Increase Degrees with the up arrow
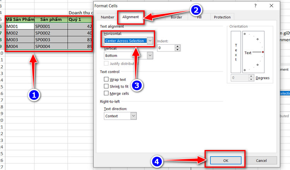Screen dimensions: 290x170 click(x=251, y=76)
